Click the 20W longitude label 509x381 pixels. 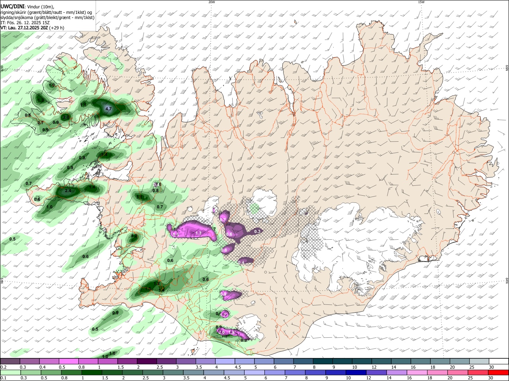coord(212,2)
